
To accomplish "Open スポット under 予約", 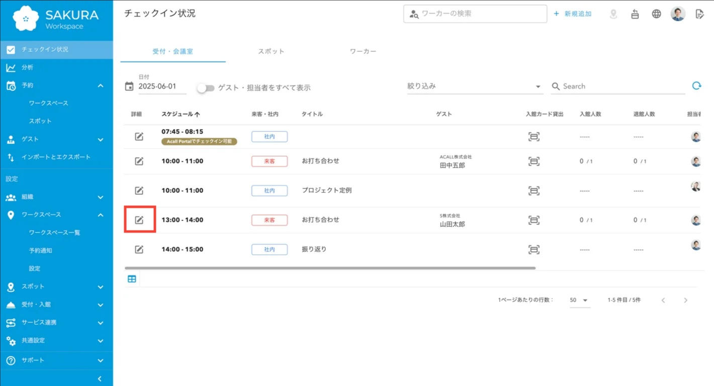I will [x=40, y=121].
